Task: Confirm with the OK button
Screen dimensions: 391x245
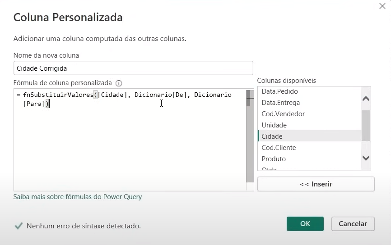Action: click(x=305, y=224)
